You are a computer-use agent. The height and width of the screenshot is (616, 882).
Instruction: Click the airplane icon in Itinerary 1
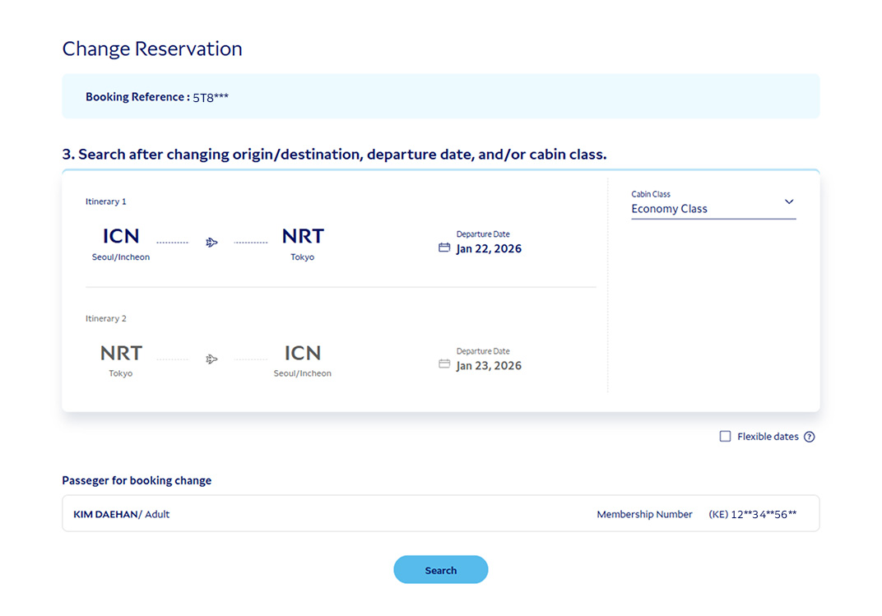click(x=211, y=242)
